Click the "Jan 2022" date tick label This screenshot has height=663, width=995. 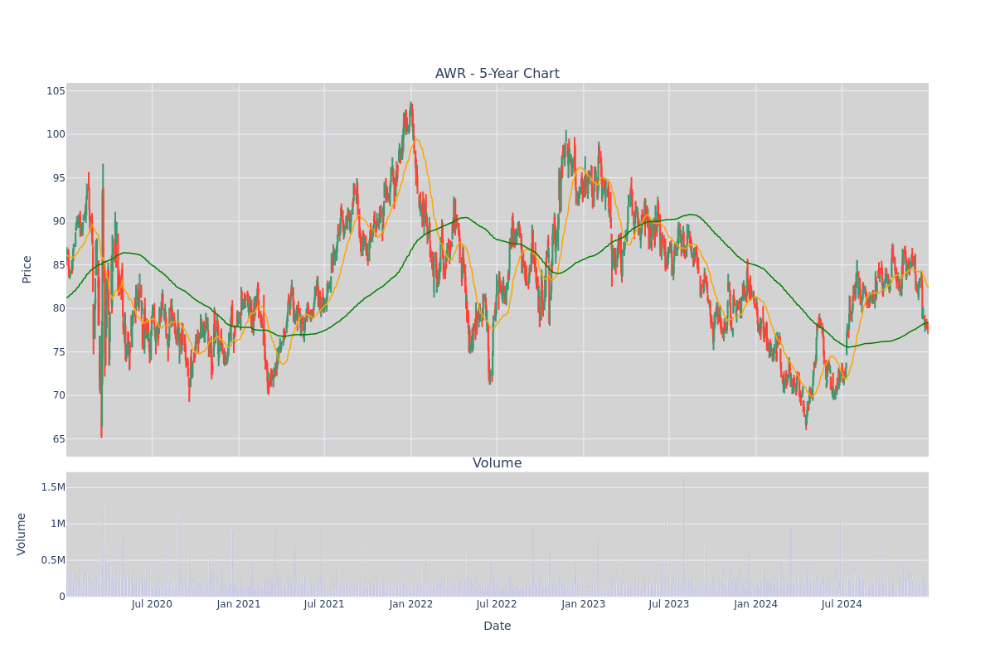click(x=411, y=604)
